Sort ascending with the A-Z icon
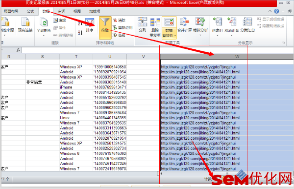 80,22
